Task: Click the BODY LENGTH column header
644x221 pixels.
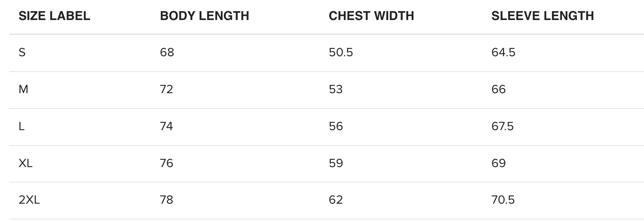Action: point(205,16)
